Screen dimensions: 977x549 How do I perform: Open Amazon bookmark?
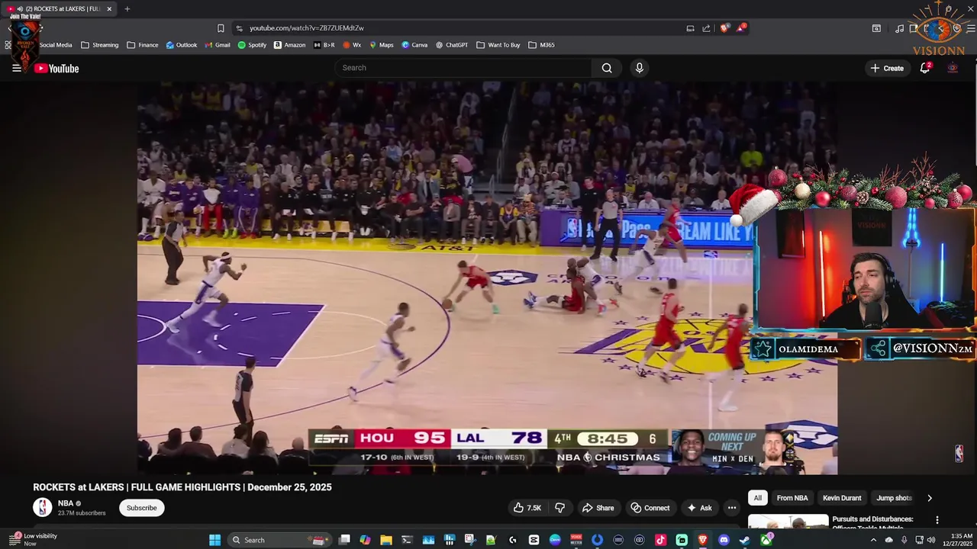click(289, 45)
